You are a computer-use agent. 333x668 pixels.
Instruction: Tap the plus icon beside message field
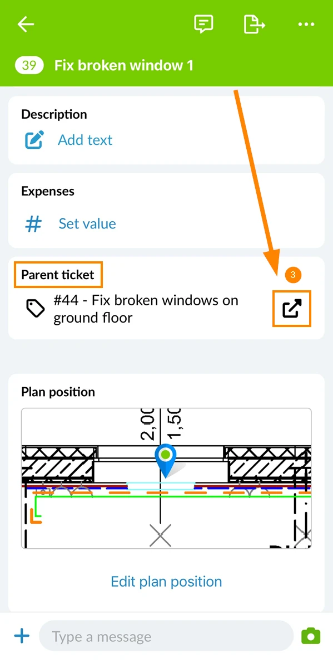point(22,636)
